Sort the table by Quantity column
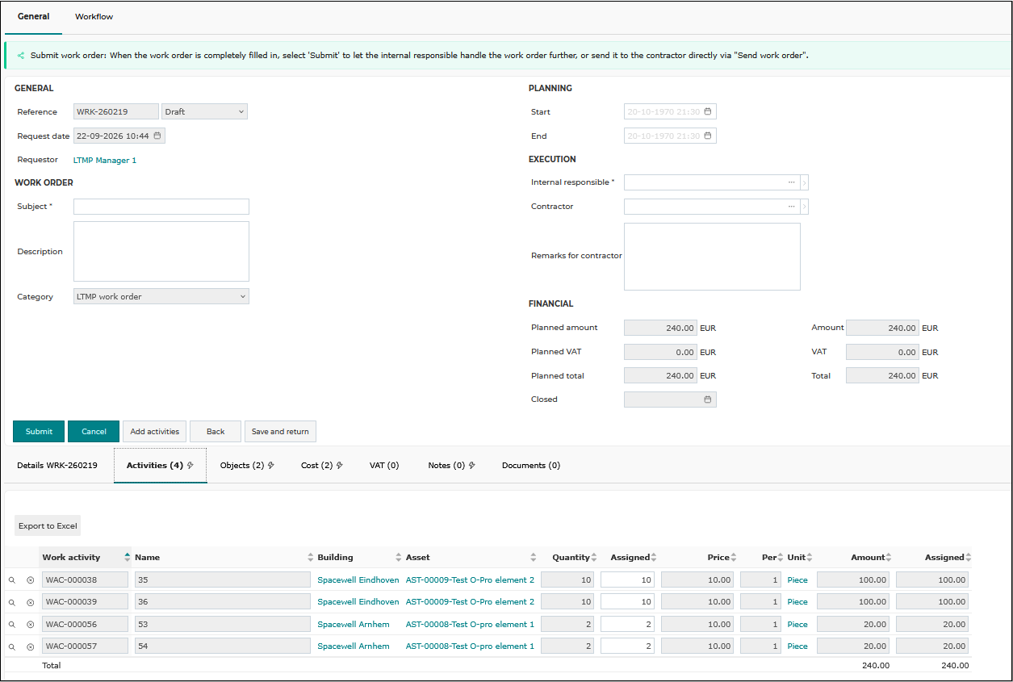Image resolution: width=1013 pixels, height=682 pixels. point(594,557)
